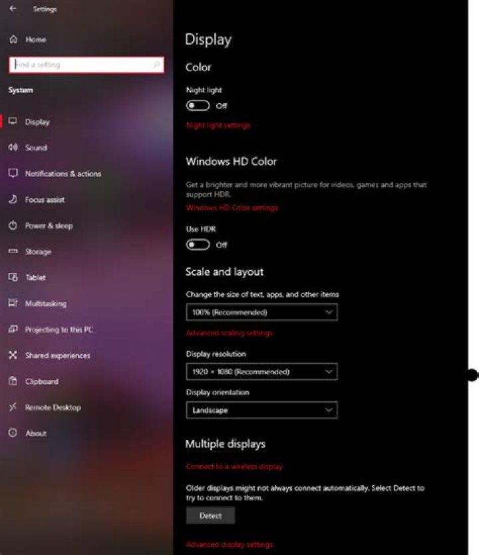Click the search magnifier icon
Viewport: 479px width, 555px height.
[x=156, y=65]
